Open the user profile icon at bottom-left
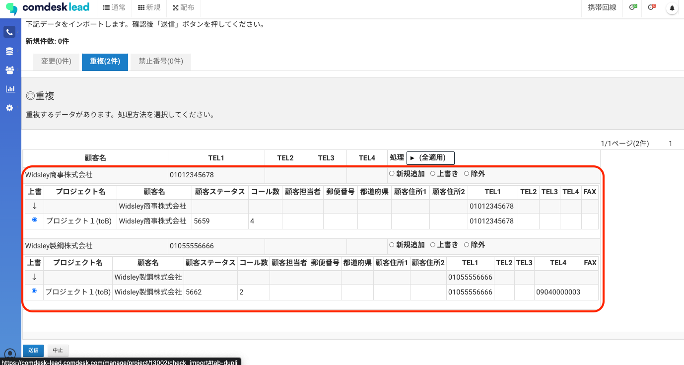 (9, 354)
